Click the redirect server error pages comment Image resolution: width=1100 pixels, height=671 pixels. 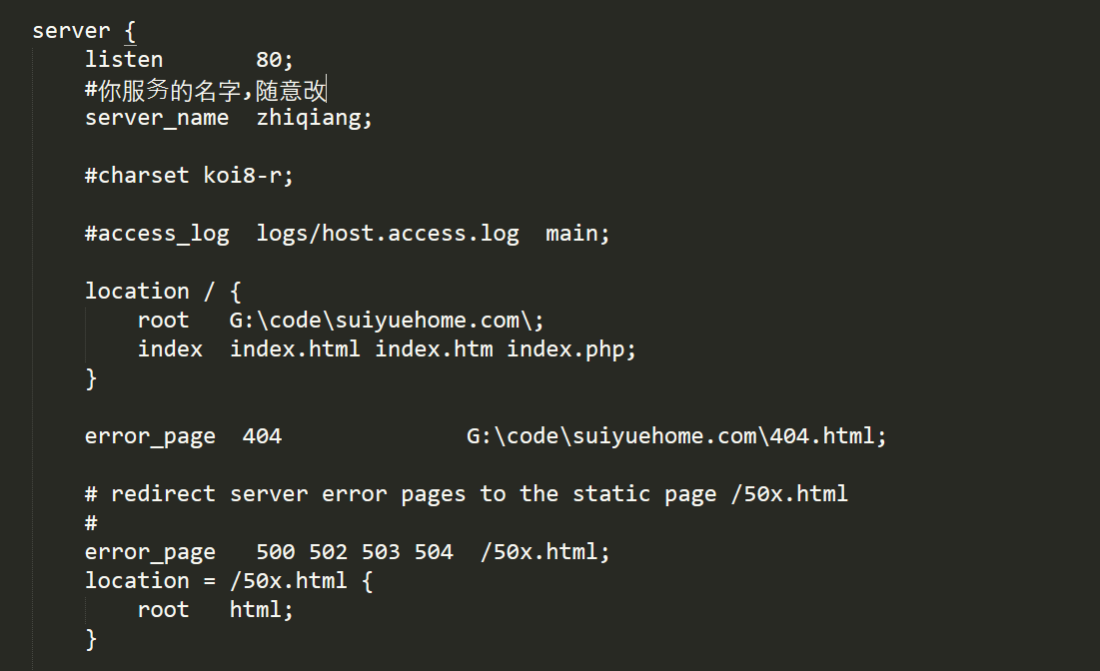(x=466, y=494)
